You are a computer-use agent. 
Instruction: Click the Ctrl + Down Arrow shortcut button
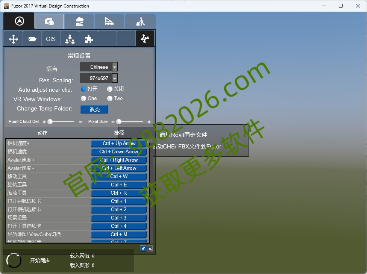(x=119, y=151)
